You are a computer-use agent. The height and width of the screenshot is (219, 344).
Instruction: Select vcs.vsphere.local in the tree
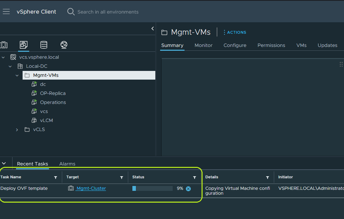pyautogui.click(x=39, y=57)
